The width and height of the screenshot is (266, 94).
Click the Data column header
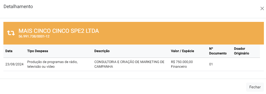pyautogui.click(x=9, y=51)
